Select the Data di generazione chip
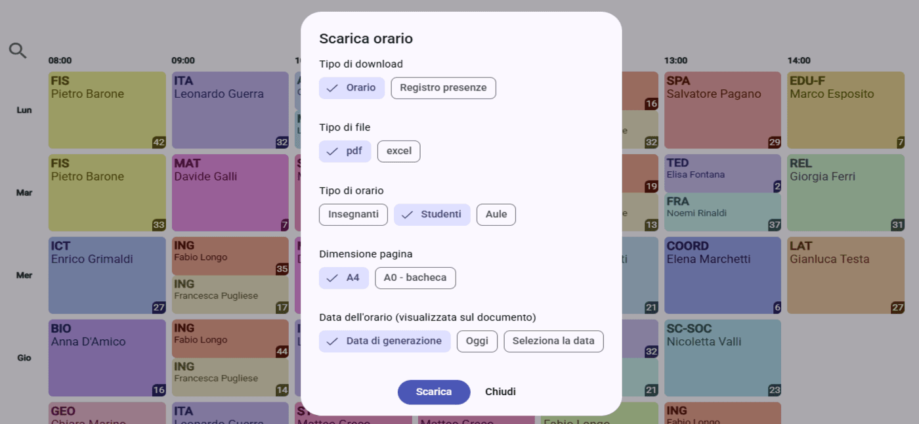This screenshot has width=919, height=424. click(385, 341)
